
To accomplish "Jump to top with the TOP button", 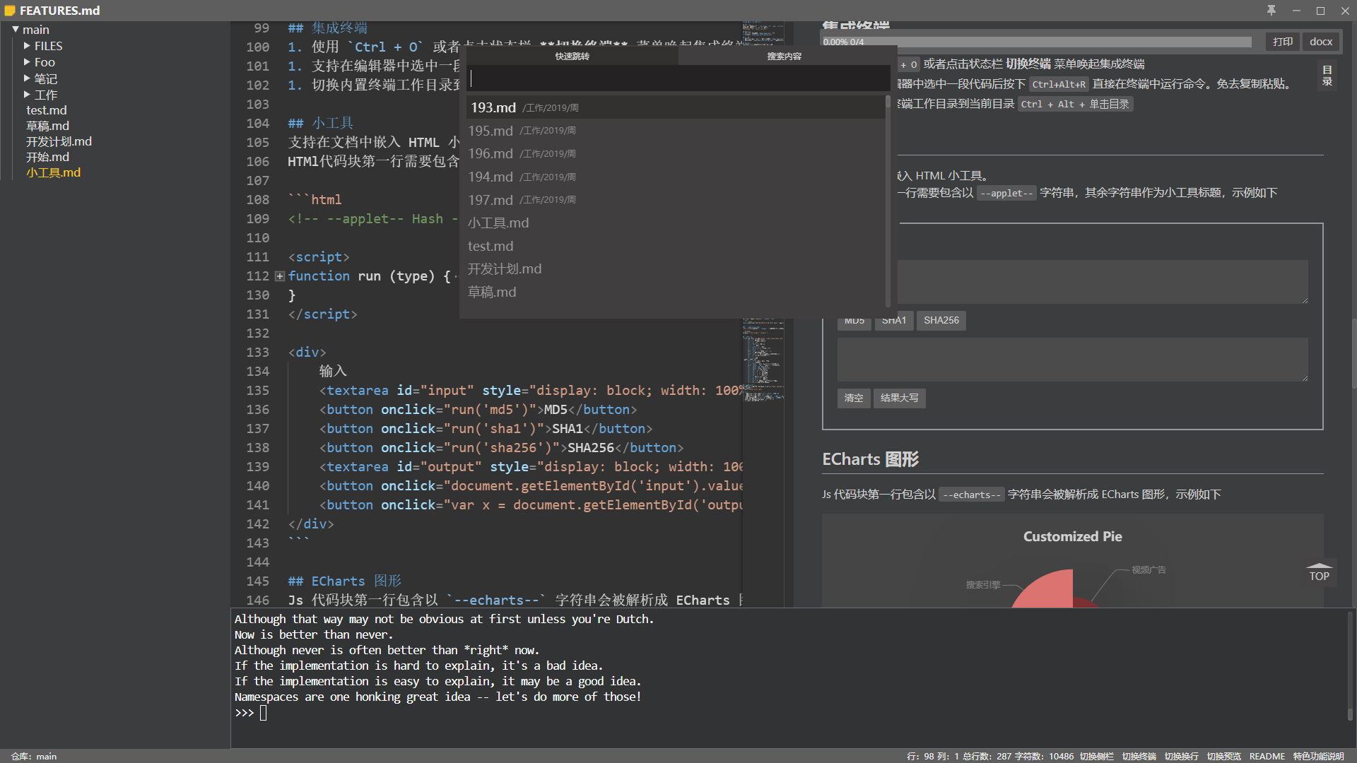I will click(x=1319, y=573).
